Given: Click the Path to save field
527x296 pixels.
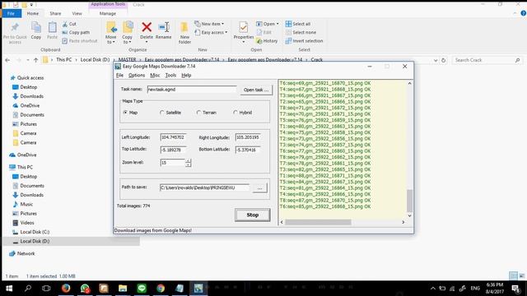Looking at the screenshot, I should tap(205, 187).
